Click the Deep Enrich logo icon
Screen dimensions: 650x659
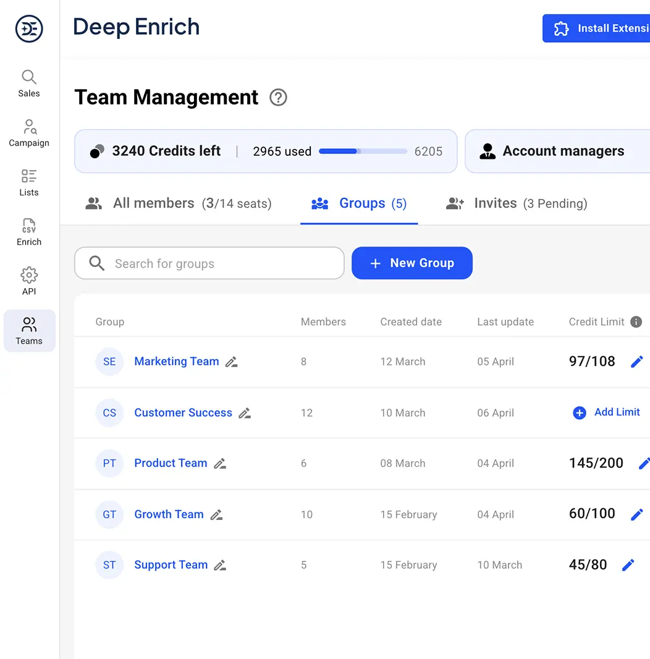[x=29, y=28]
